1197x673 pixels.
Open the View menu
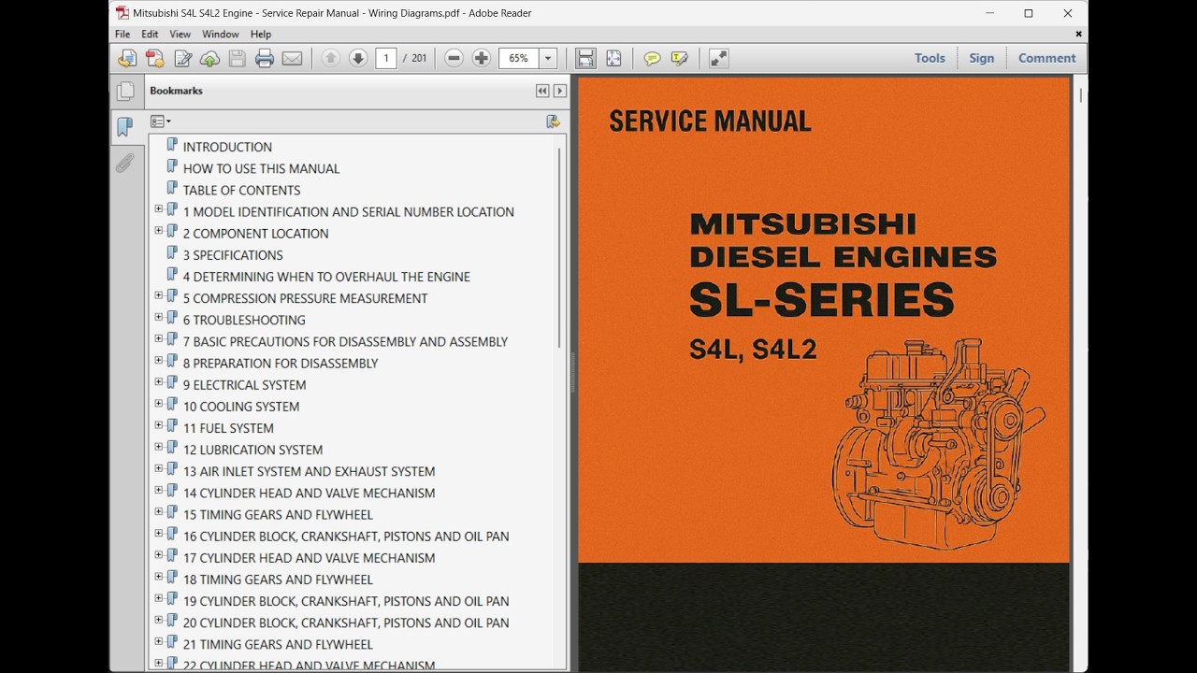tap(180, 35)
